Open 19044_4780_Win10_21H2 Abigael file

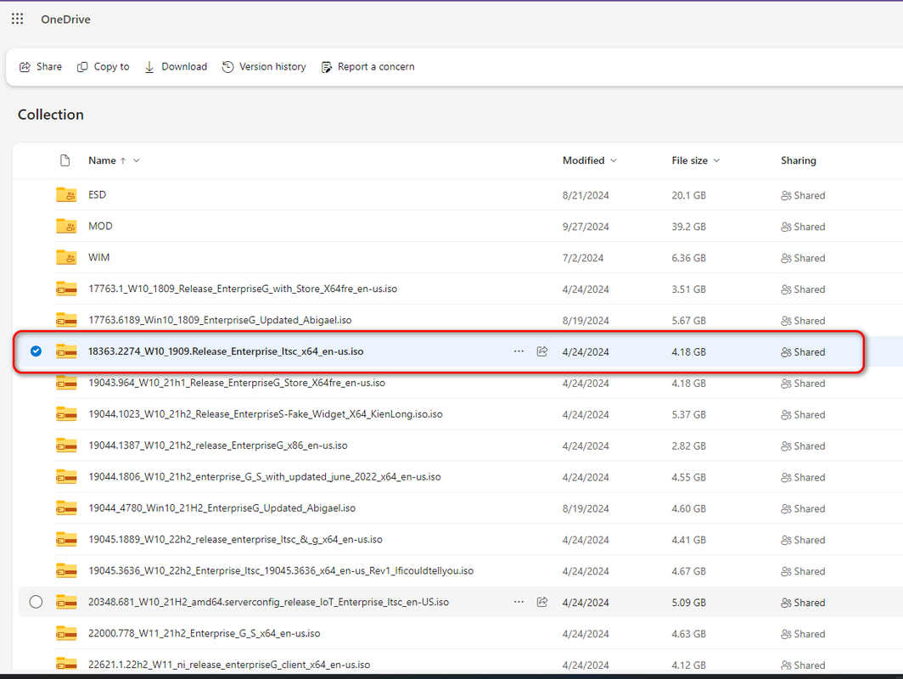pos(222,508)
